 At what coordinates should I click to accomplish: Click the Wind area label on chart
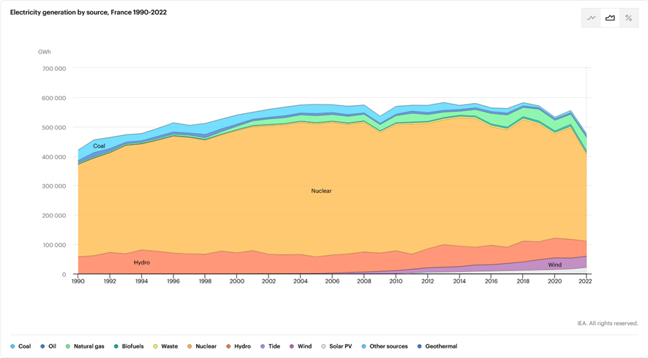point(555,264)
